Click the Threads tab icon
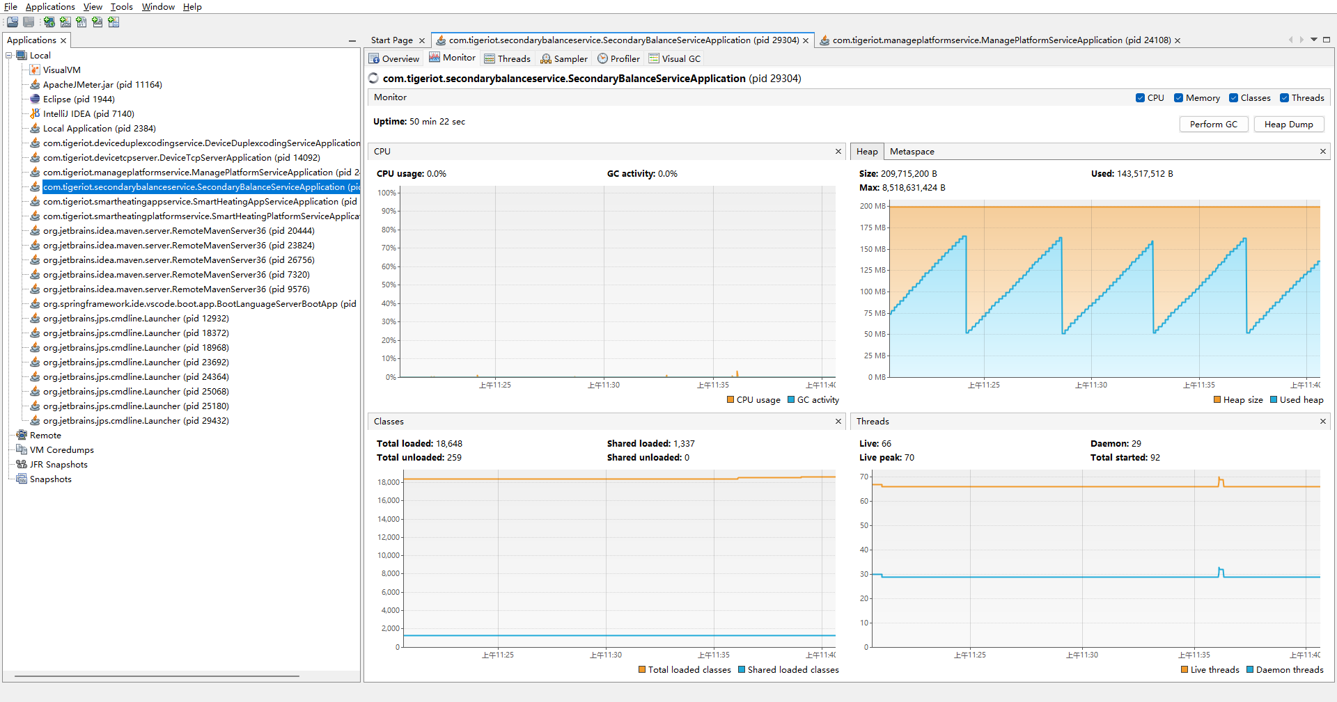Viewport: 1337px width, 702px height. click(490, 59)
